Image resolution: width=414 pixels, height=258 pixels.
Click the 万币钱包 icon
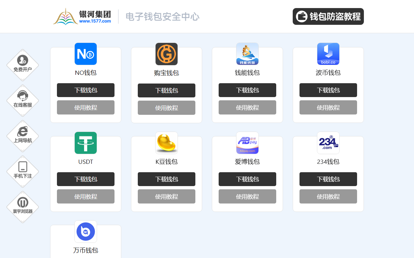click(x=86, y=232)
